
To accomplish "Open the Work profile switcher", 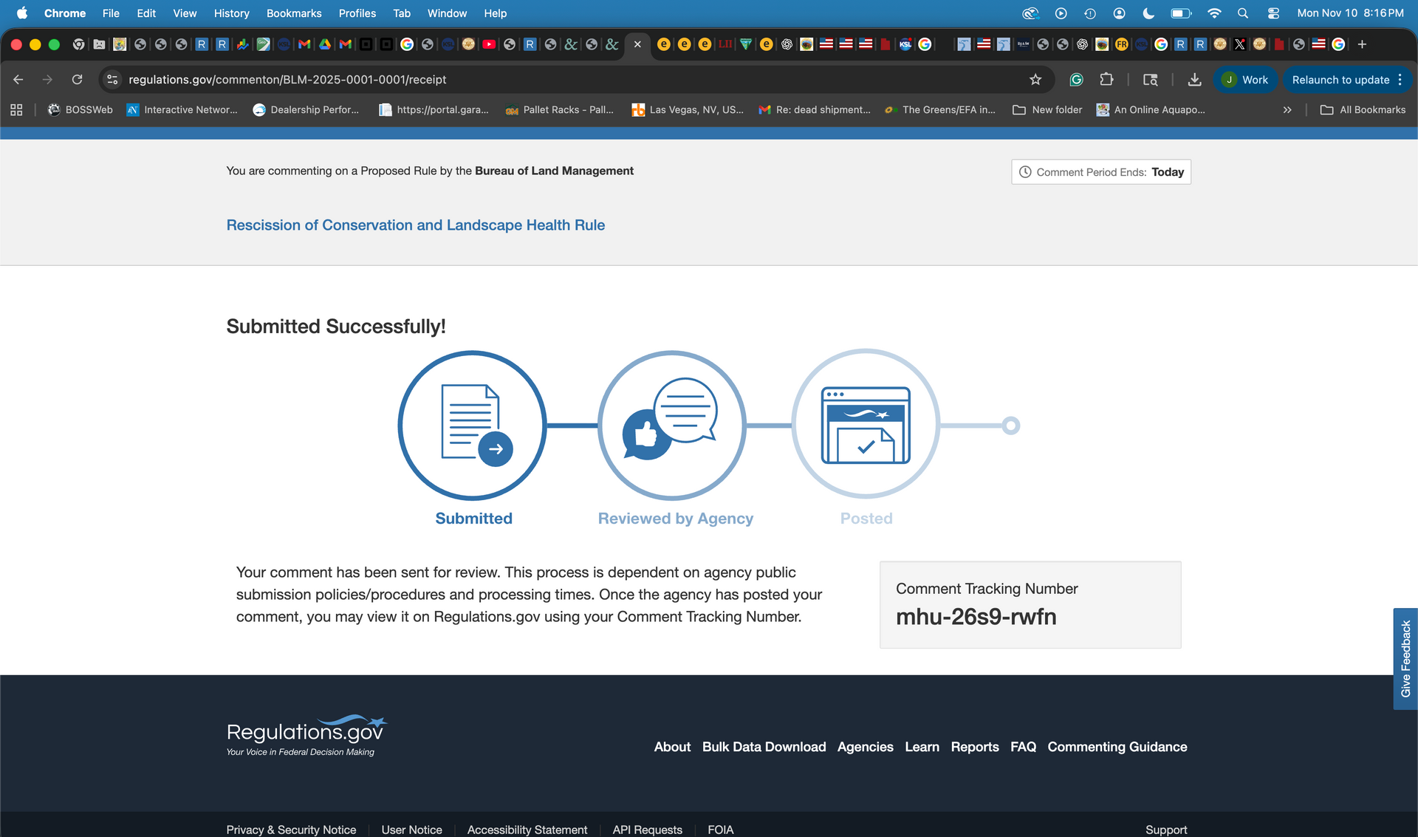I will pos(1245,80).
